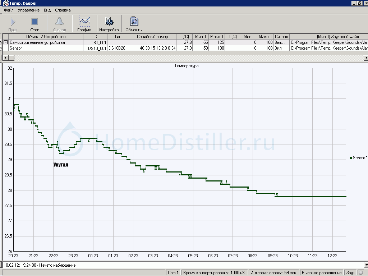This screenshot has width=368, height=276.
Task: Click the Макс. t column header
Action: (x=217, y=37)
